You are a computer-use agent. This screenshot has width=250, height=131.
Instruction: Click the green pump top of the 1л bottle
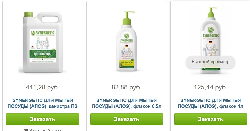(212, 12)
